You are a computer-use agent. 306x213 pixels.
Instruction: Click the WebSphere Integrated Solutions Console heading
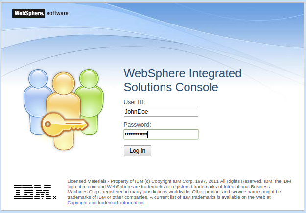183,80
